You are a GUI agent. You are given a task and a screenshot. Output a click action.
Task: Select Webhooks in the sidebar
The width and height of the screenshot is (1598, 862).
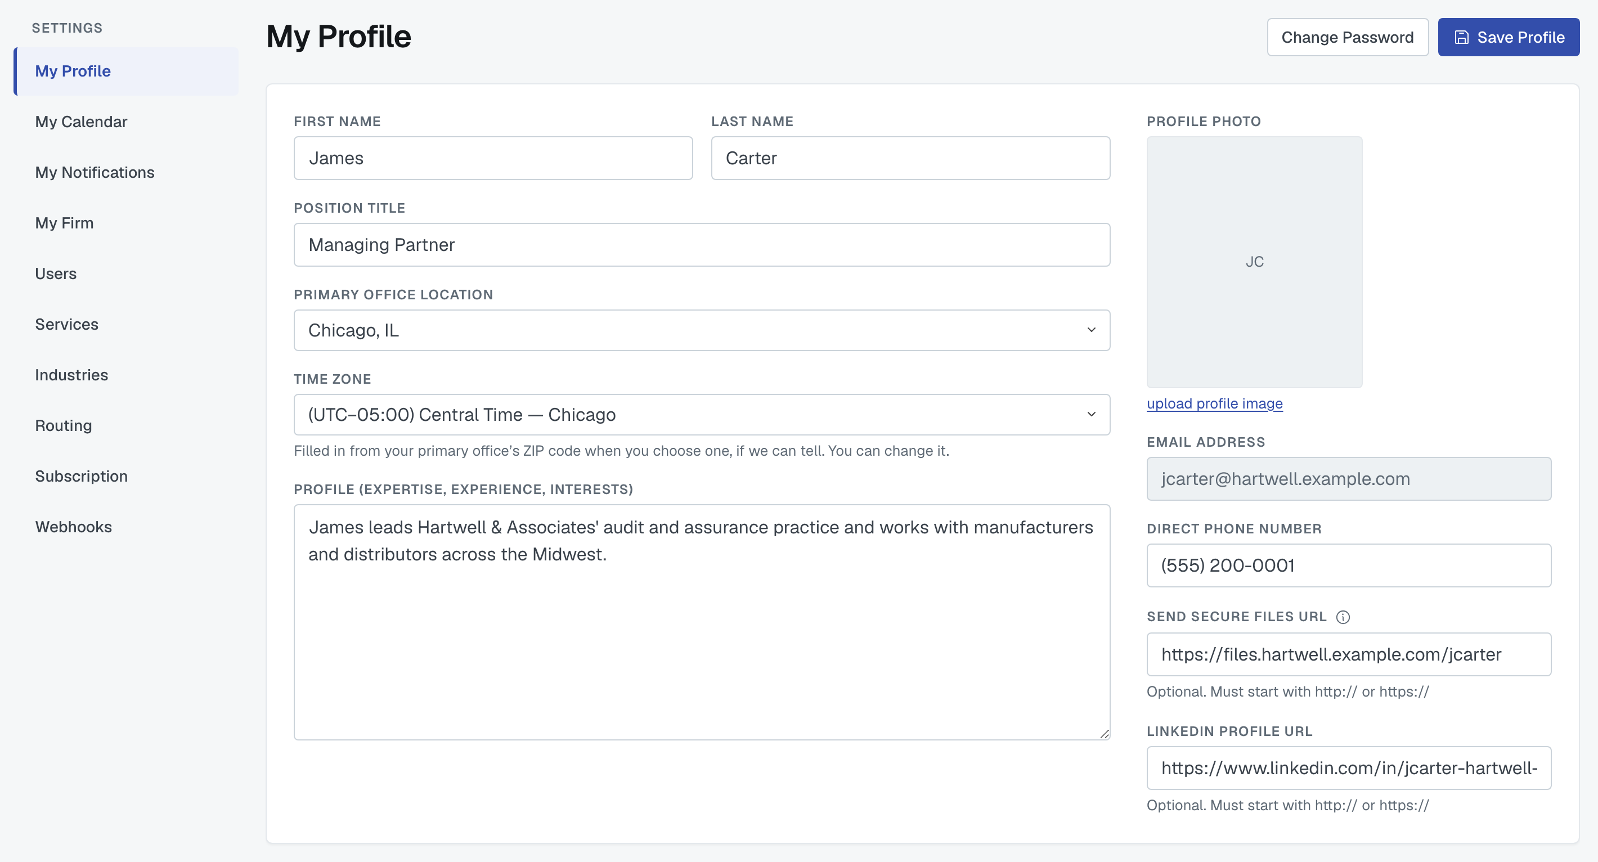[x=126, y=527]
